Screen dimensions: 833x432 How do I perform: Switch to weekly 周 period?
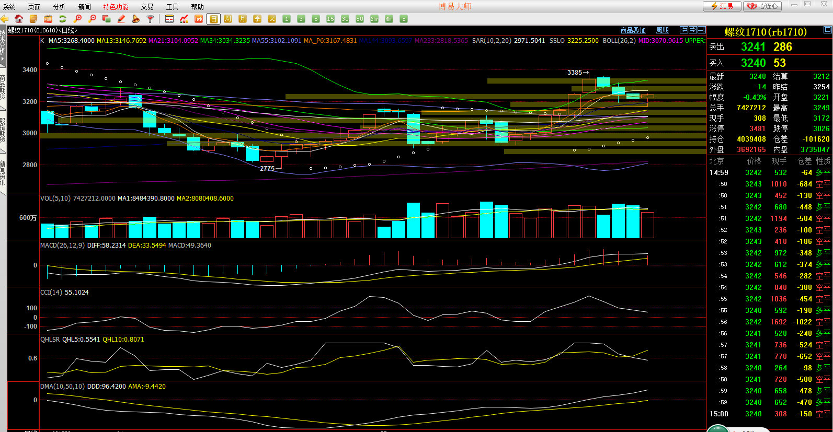(x=228, y=19)
